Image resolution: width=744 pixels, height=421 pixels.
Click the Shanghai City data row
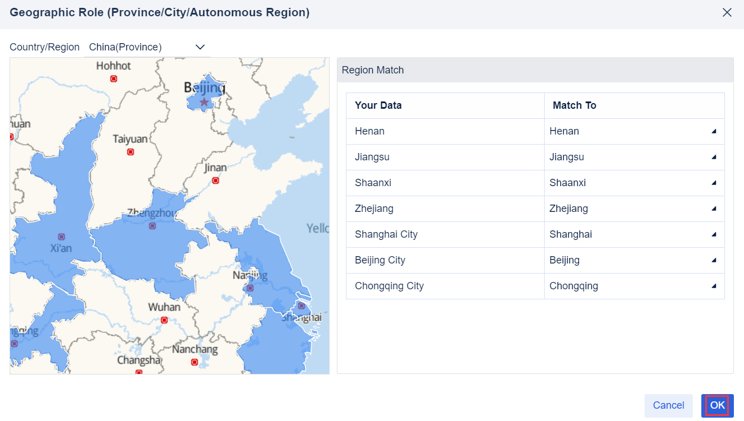386,234
